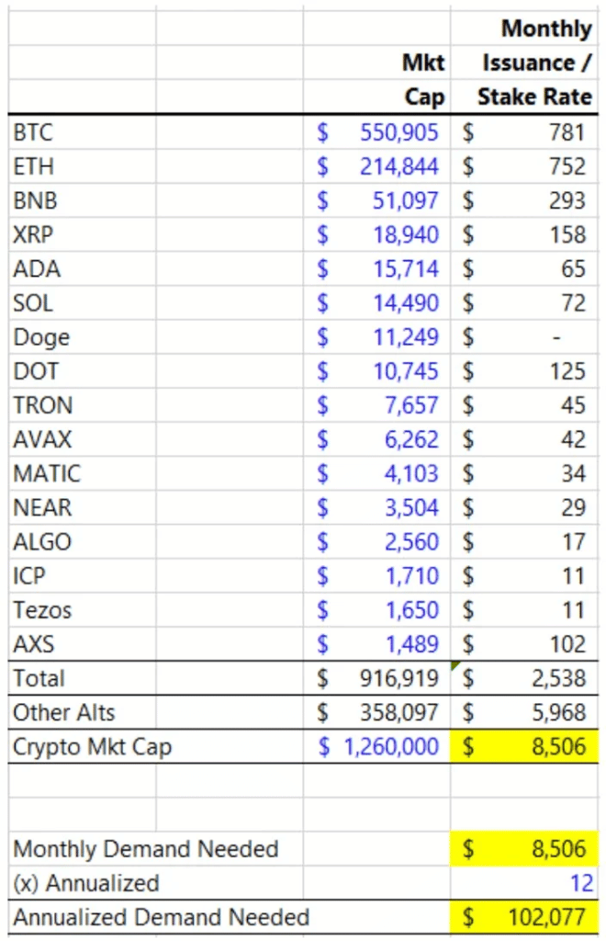
Task: Click the Annualized multiplier 12 cell
Action: pyautogui.click(x=524, y=883)
